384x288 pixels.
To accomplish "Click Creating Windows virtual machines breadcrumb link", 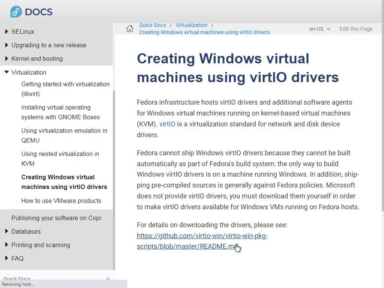I will click(x=204, y=32).
